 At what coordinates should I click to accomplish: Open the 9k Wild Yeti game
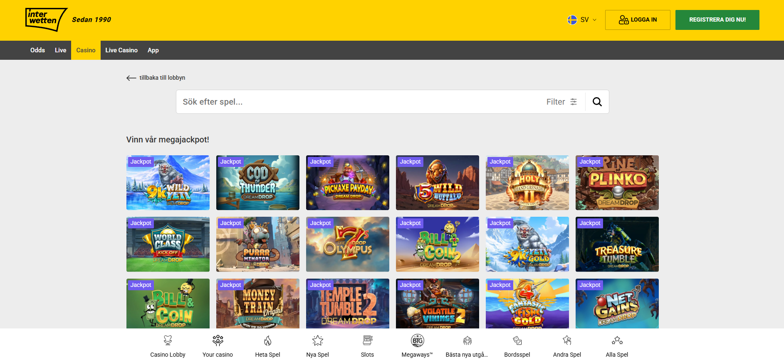pyautogui.click(x=168, y=183)
